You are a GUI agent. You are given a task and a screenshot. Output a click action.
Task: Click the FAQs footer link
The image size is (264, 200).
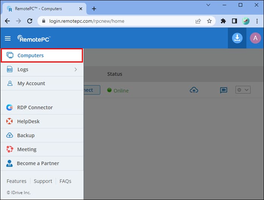tap(65, 181)
